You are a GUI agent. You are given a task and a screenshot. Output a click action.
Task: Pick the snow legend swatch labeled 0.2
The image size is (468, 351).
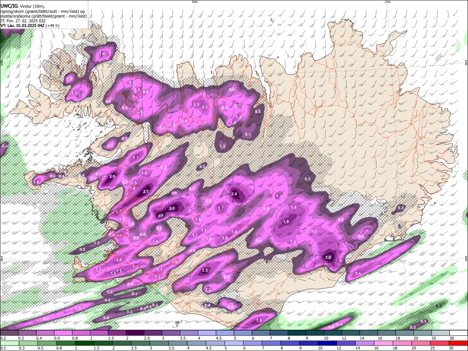(x=9, y=333)
